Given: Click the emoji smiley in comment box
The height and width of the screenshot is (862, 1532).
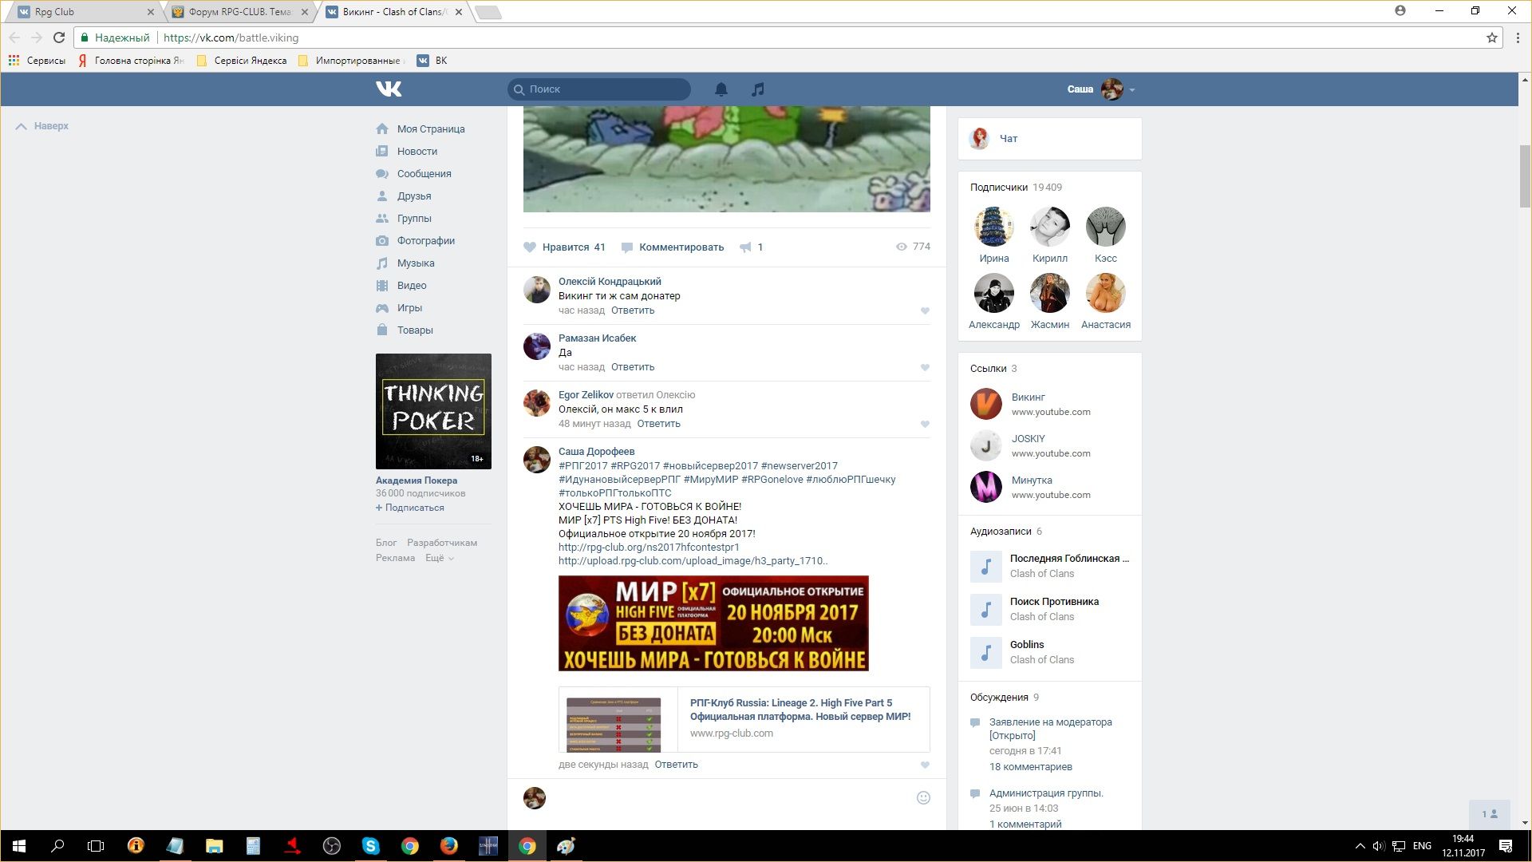Looking at the screenshot, I should 923,797.
